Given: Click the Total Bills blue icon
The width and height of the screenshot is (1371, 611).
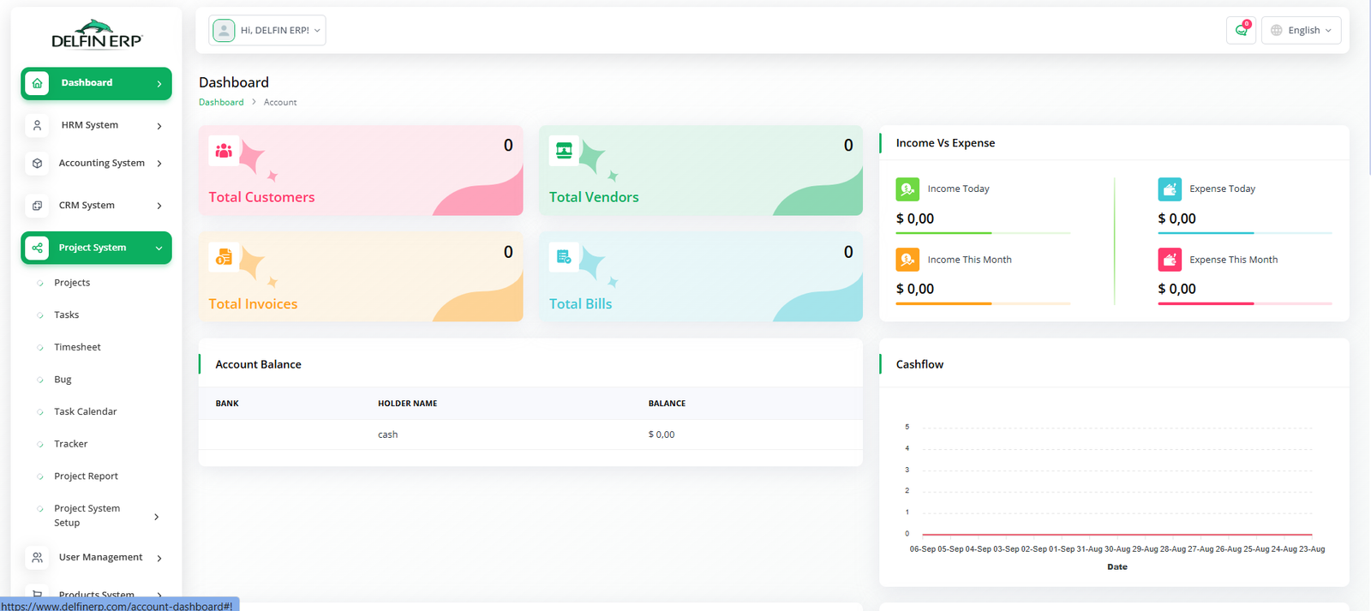Looking at the screenshot, I should tap(564, 257).
